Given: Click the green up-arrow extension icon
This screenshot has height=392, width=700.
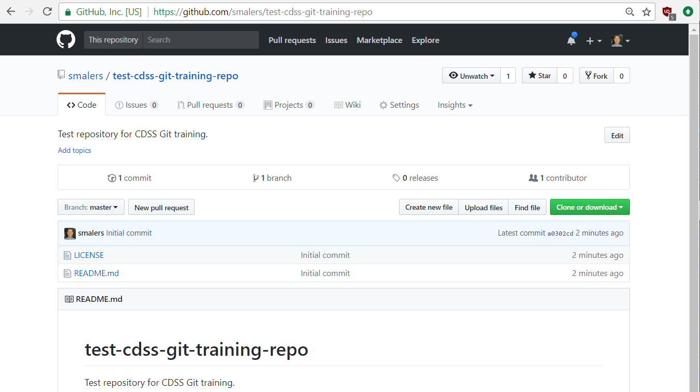Looking at the screenshot, I should (x=688, y=11).
